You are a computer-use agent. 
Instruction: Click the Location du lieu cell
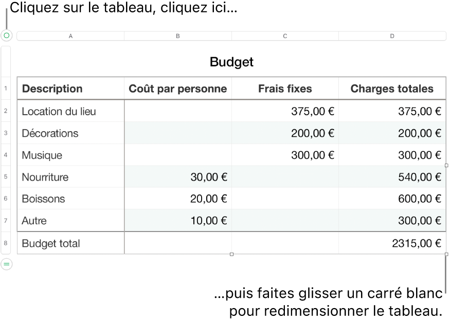click(x=70, y=111)
